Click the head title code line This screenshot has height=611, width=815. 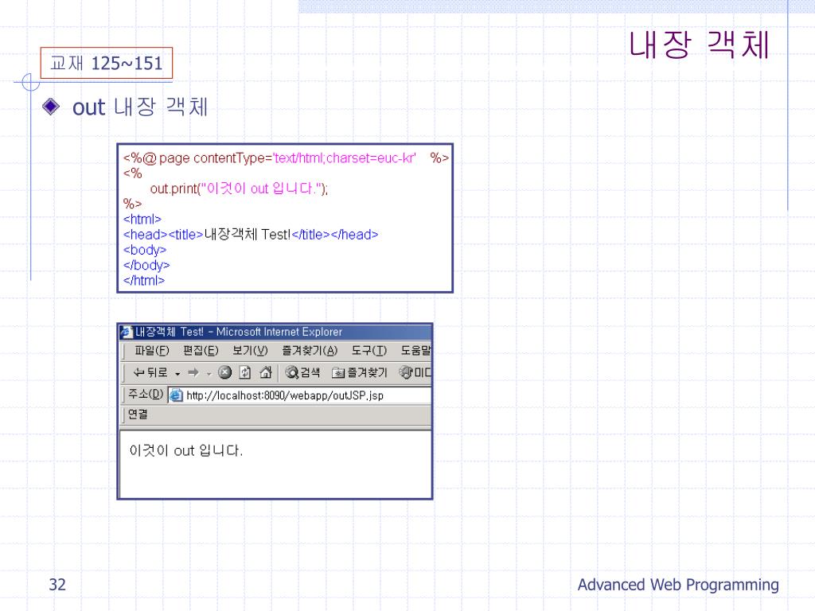pyautogui.click(x=251, y=235)
